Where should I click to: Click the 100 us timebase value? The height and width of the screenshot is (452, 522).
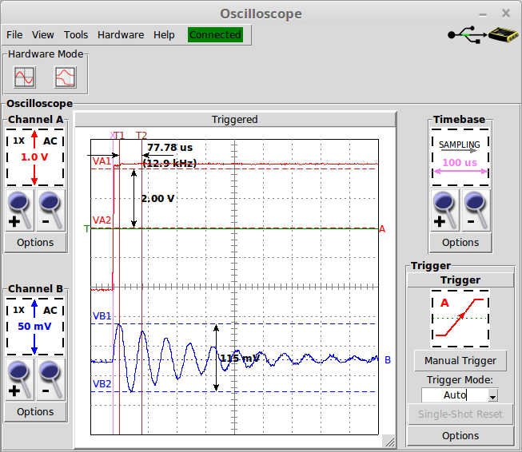(460, 163)
